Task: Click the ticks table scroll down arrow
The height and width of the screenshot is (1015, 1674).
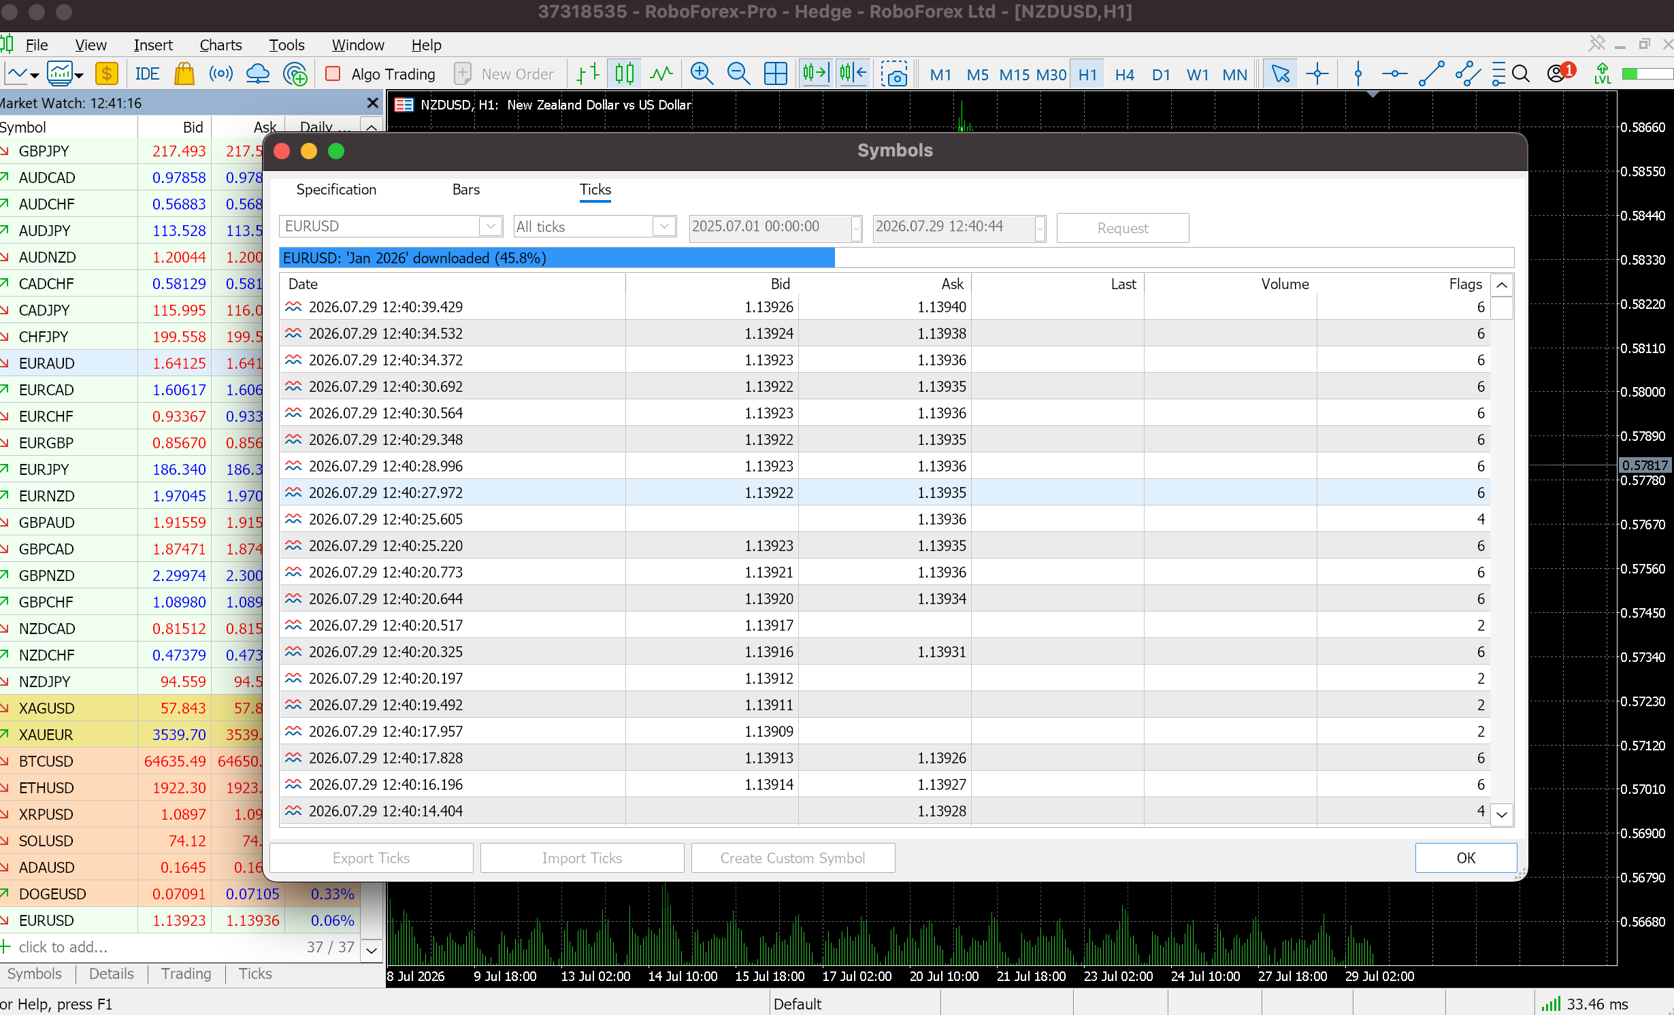Action: pyautogui.click(x=1502, y=814)
